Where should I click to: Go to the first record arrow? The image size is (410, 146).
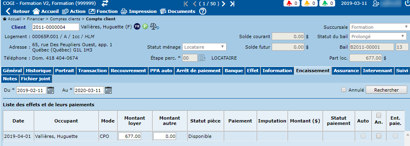[x=186, y=4]
